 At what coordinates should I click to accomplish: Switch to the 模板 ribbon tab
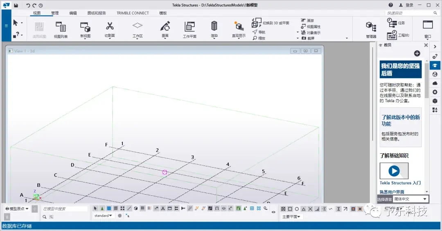(x=163, y=13)
